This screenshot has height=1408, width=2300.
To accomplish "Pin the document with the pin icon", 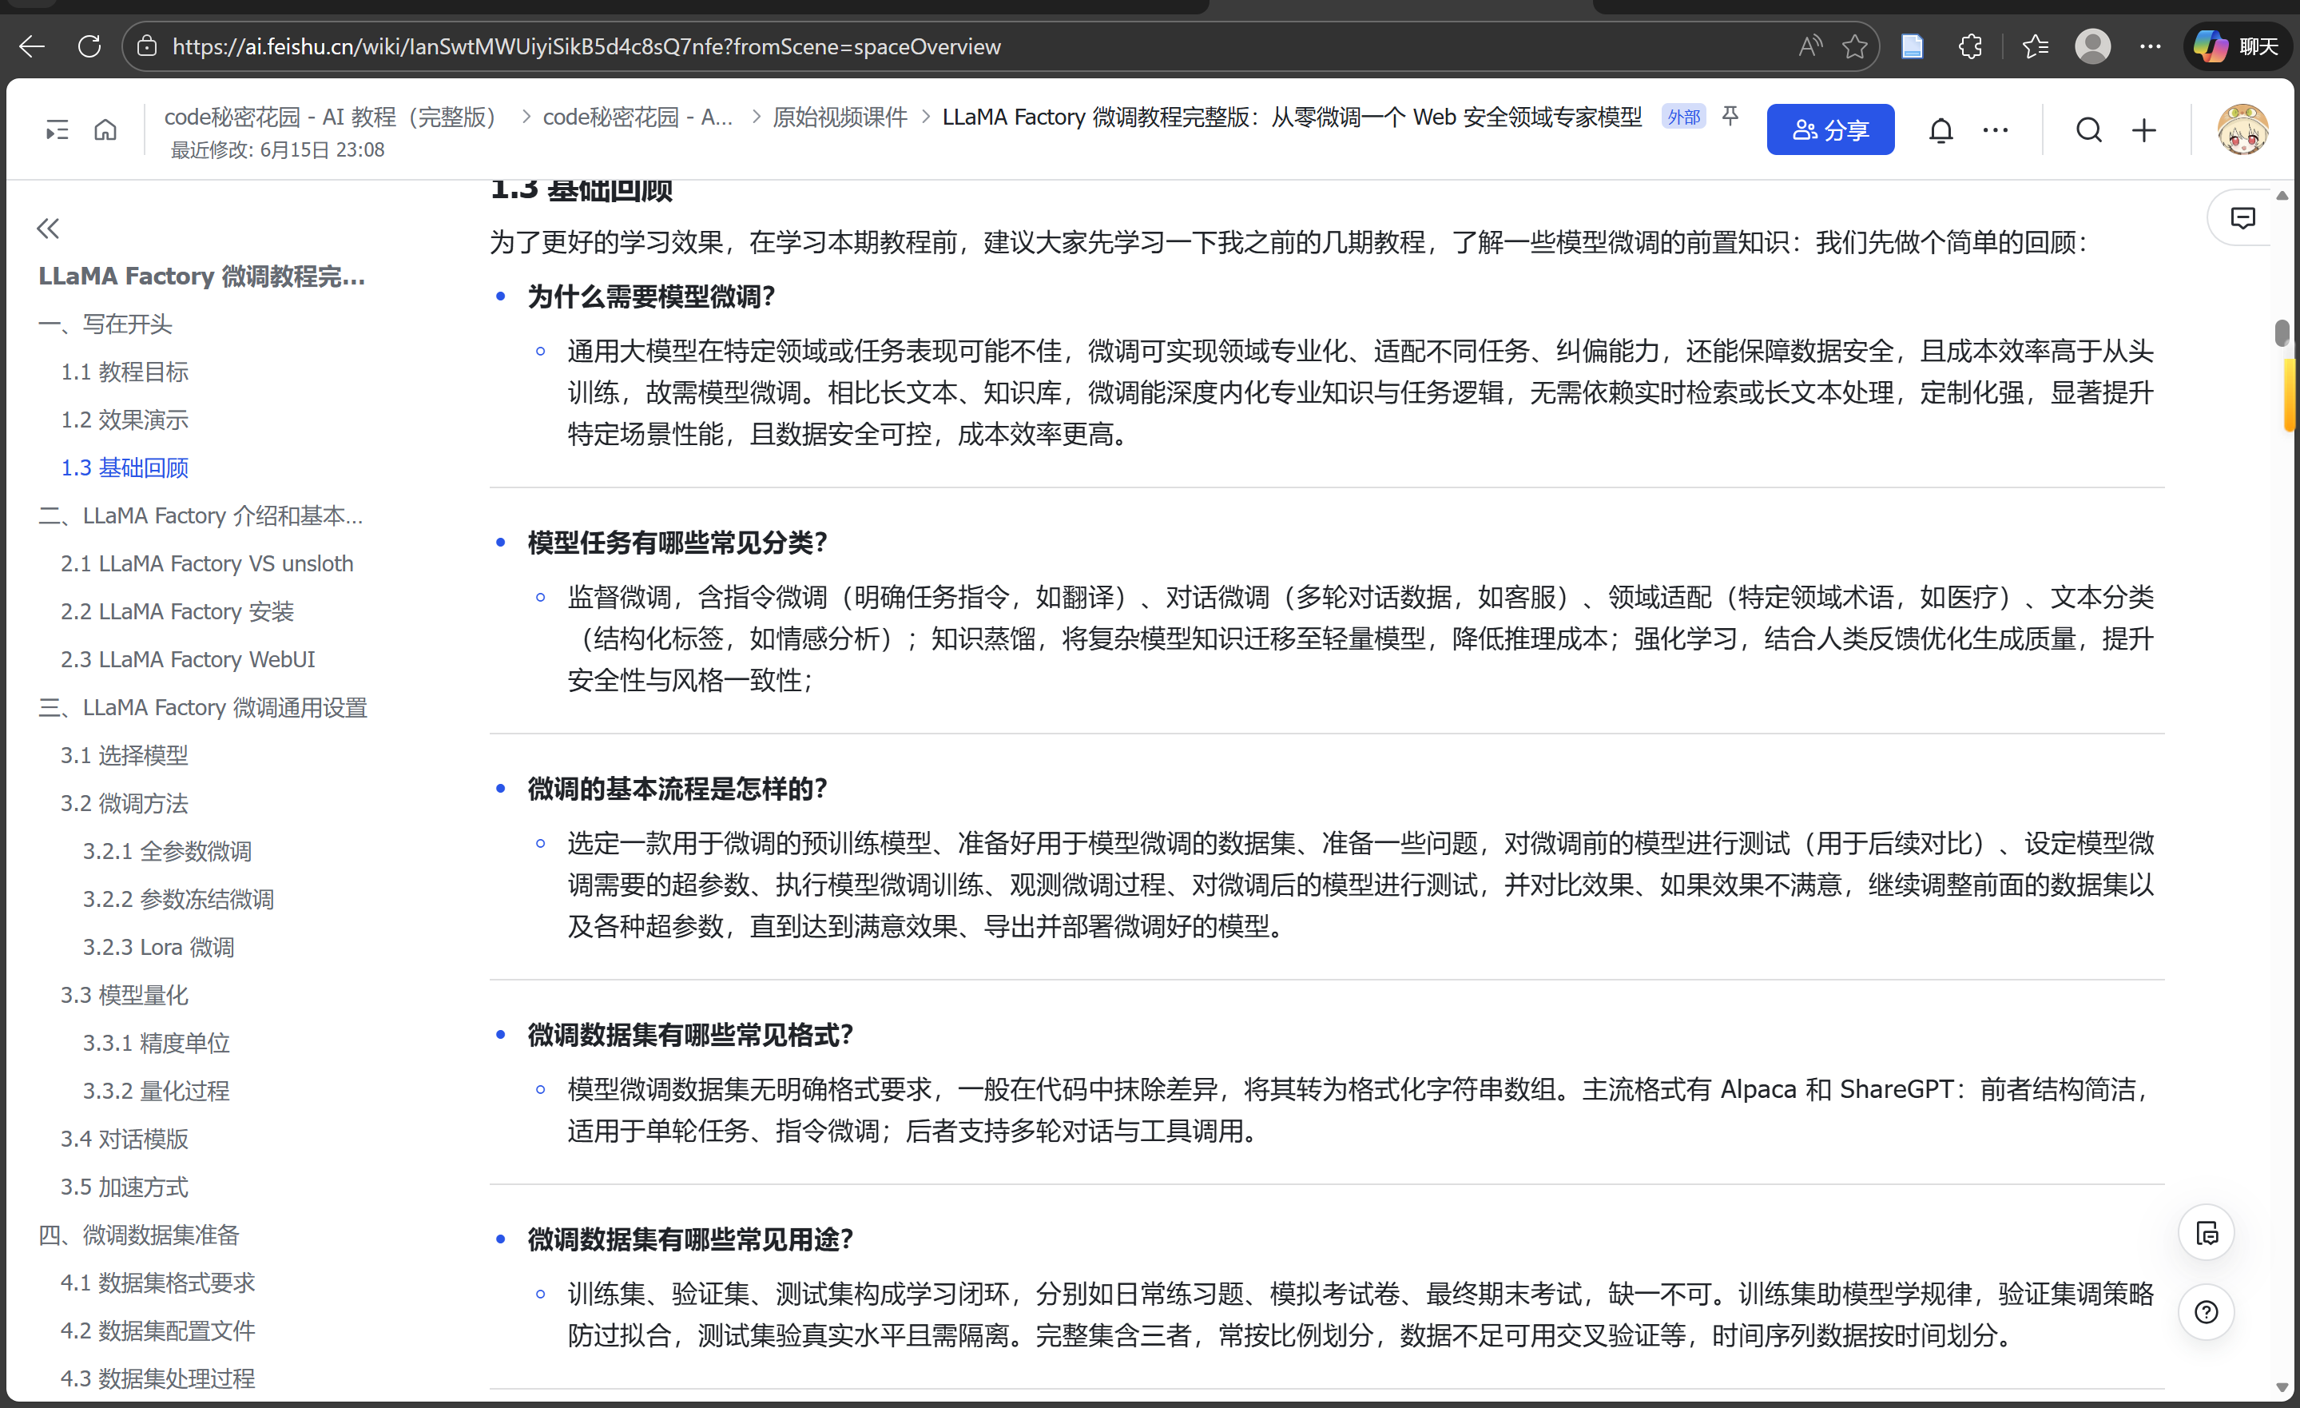I will [1731, 116].
